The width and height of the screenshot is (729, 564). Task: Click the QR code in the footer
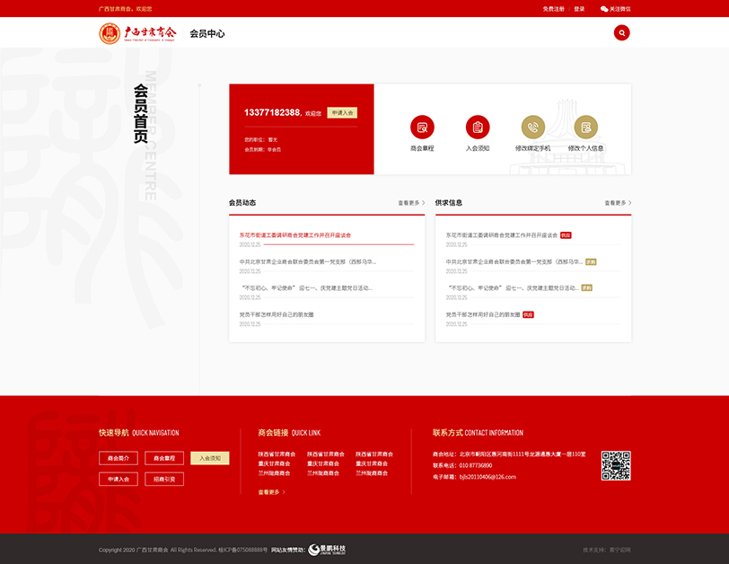(x=616, y=465)
